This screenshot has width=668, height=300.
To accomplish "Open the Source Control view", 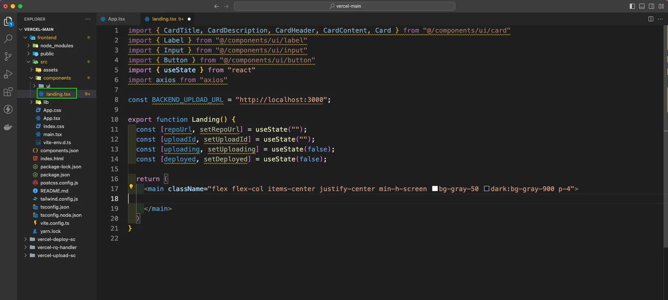I will coord(8,56).
